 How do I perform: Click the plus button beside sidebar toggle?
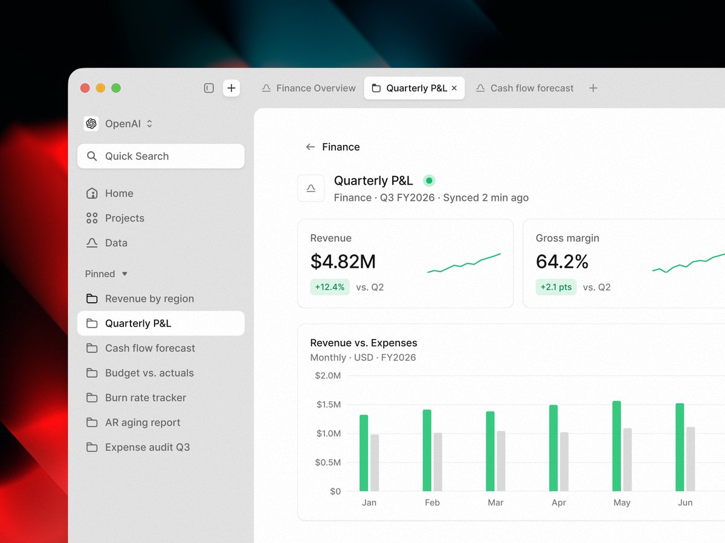tap(231, 88)
